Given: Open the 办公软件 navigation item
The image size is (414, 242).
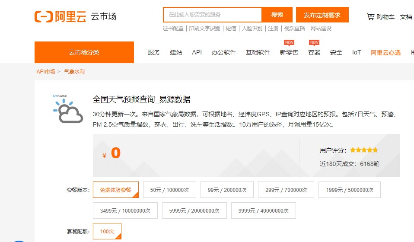Looking at the screenshot, I should 224,53.
